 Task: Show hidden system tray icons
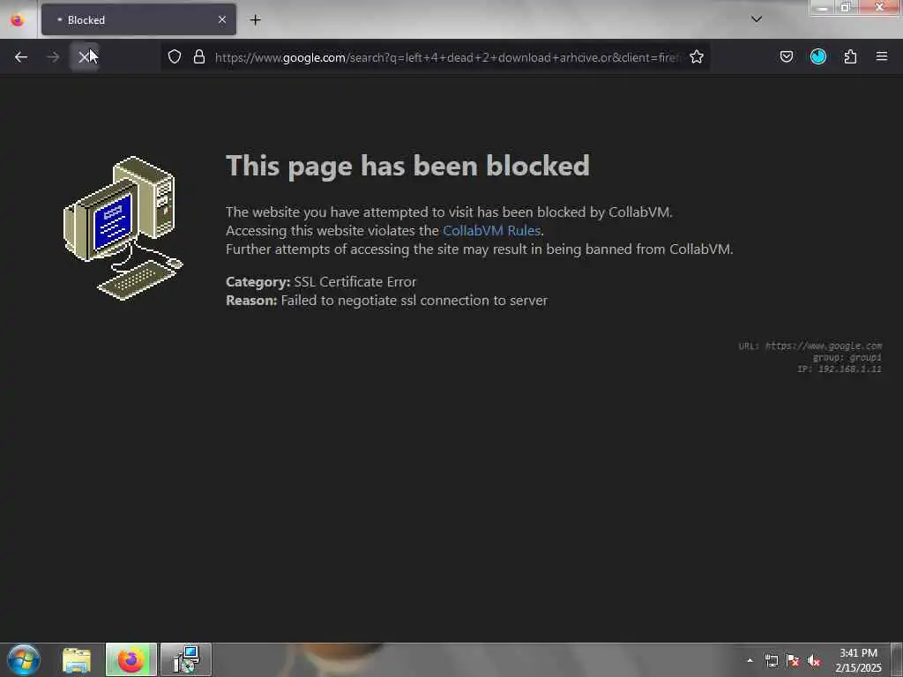pos(750,661)
